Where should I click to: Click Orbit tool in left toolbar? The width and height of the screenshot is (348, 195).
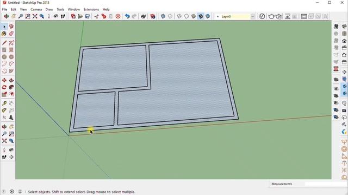(4, 127)
